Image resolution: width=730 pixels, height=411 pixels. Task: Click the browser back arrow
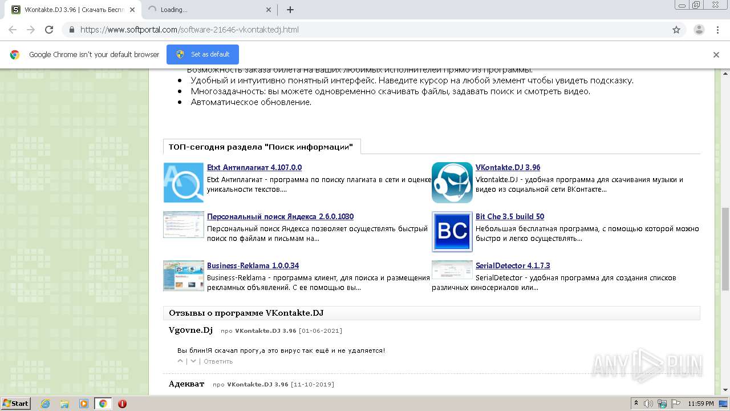pos(13,30)
